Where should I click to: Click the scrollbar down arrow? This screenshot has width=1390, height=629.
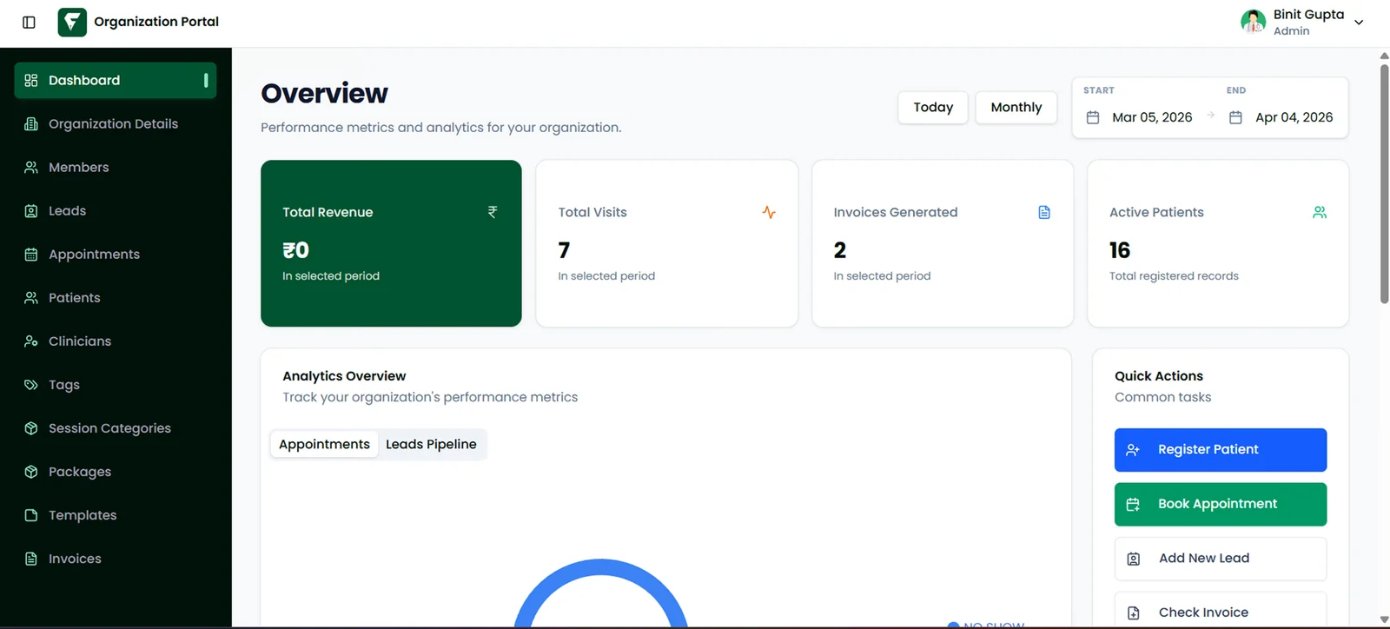click(x=1384, y=620)
